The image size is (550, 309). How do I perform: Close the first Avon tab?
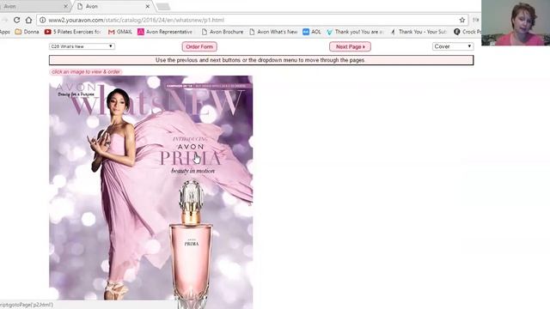coord(65,6)
